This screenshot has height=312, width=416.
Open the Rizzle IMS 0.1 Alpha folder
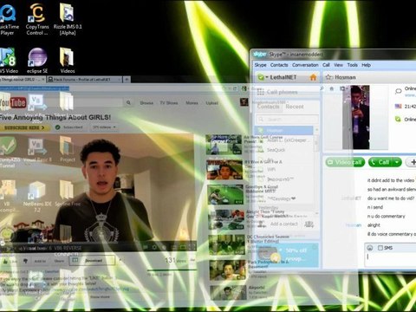tap(68, 19)
